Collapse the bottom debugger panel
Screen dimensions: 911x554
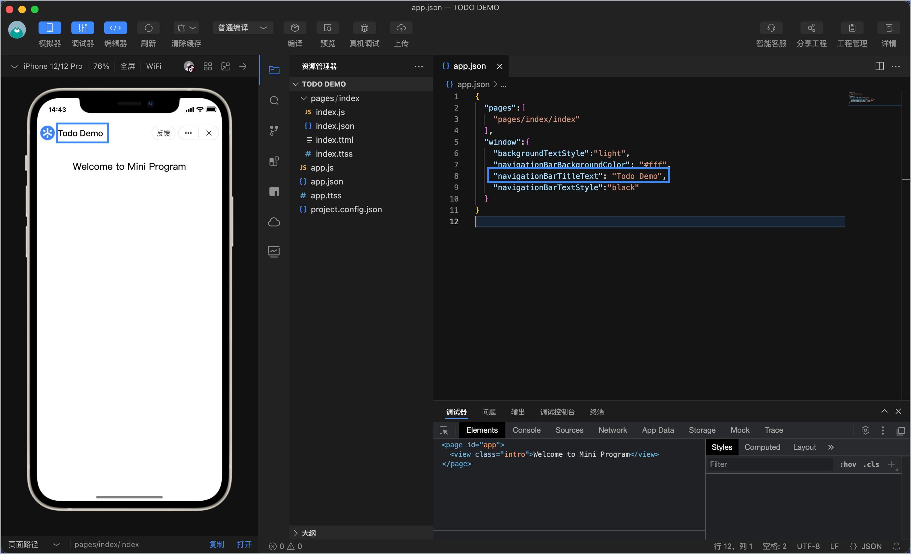click(x=884, y=411)
